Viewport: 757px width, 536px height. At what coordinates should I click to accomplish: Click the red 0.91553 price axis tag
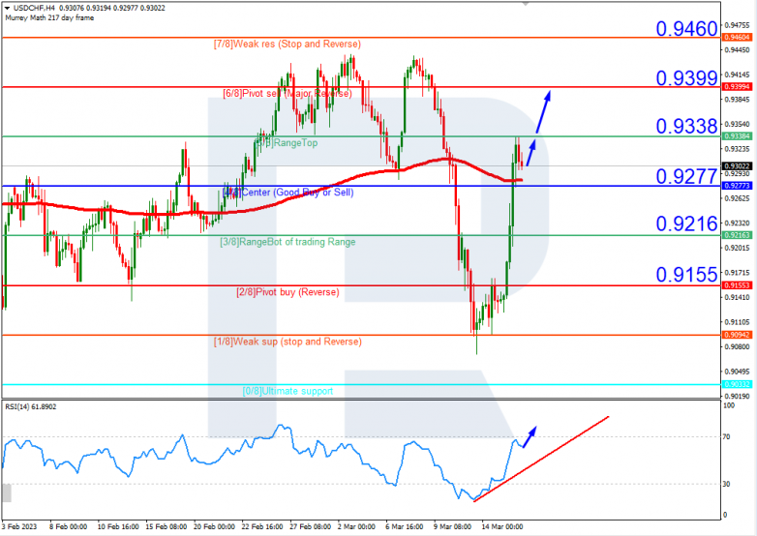738,285
